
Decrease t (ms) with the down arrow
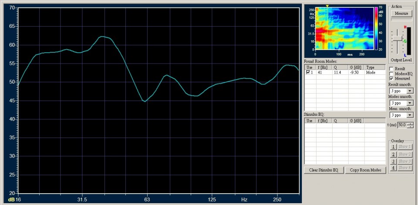[410, 127]
